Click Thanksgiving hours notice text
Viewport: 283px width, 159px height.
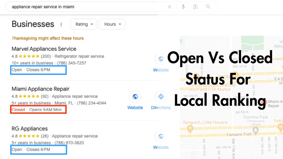pos(48,38)
